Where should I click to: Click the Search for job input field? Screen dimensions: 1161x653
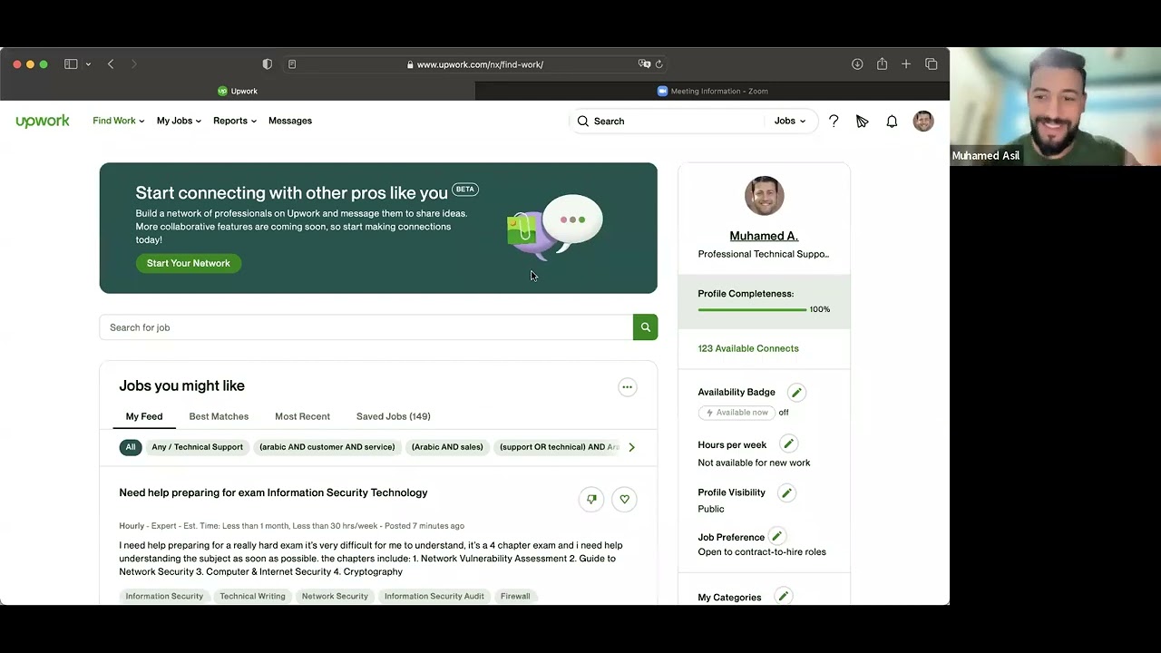(x=366, y=327)
